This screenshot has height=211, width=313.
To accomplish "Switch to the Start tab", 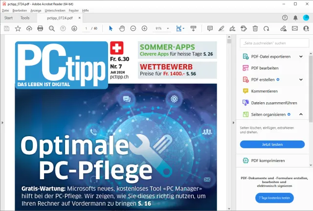I will pyautogui.click(x=8, y=18).
